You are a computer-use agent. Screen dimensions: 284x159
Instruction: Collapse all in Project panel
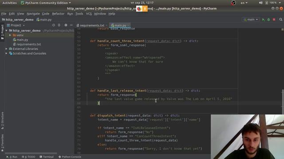point(59,25)
